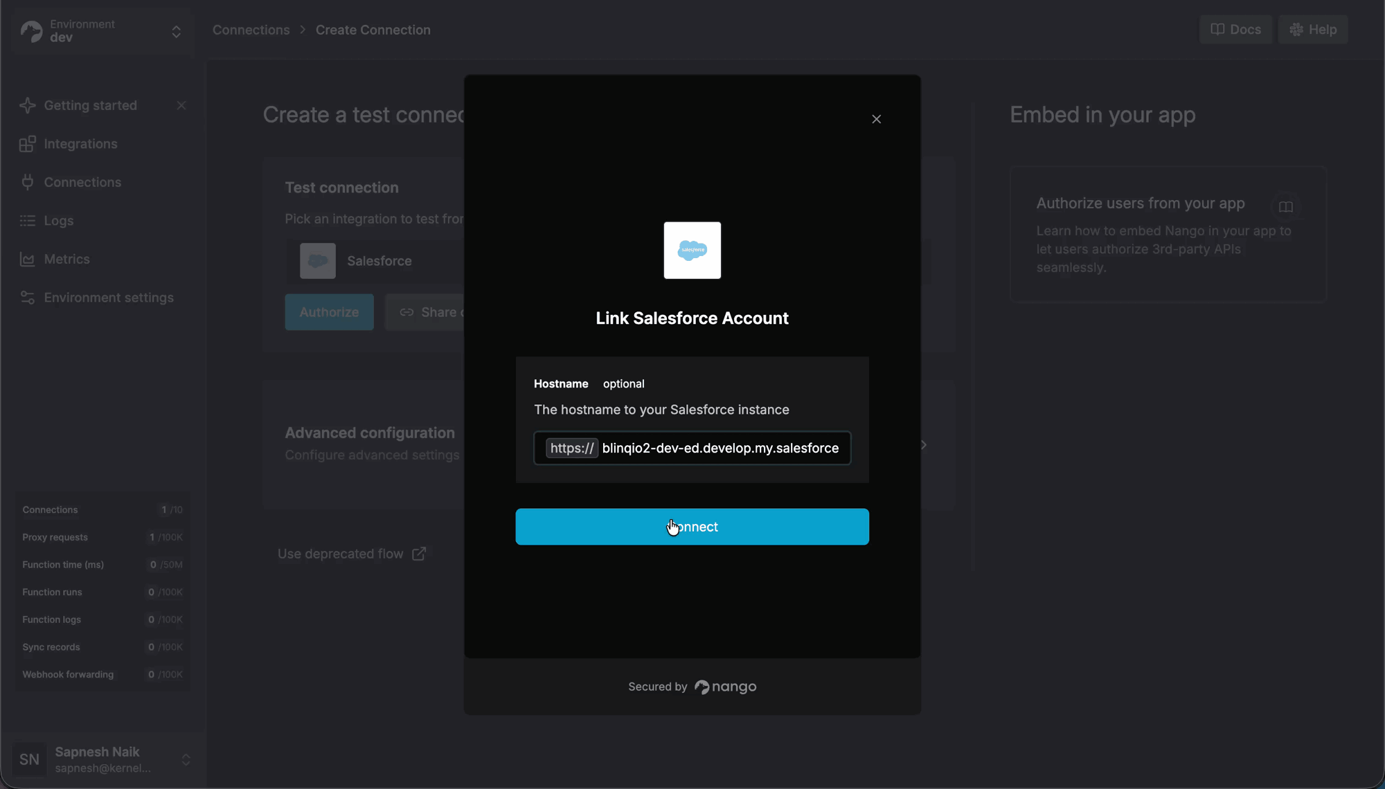
Task: Go to Connections breadcrumb
Action: click(251, 30)
